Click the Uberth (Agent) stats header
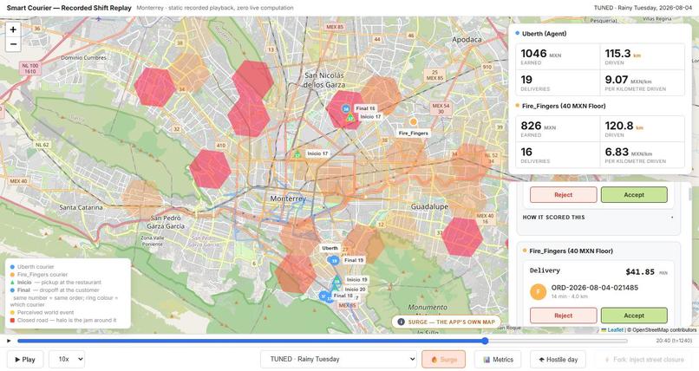 click(544, 34)
